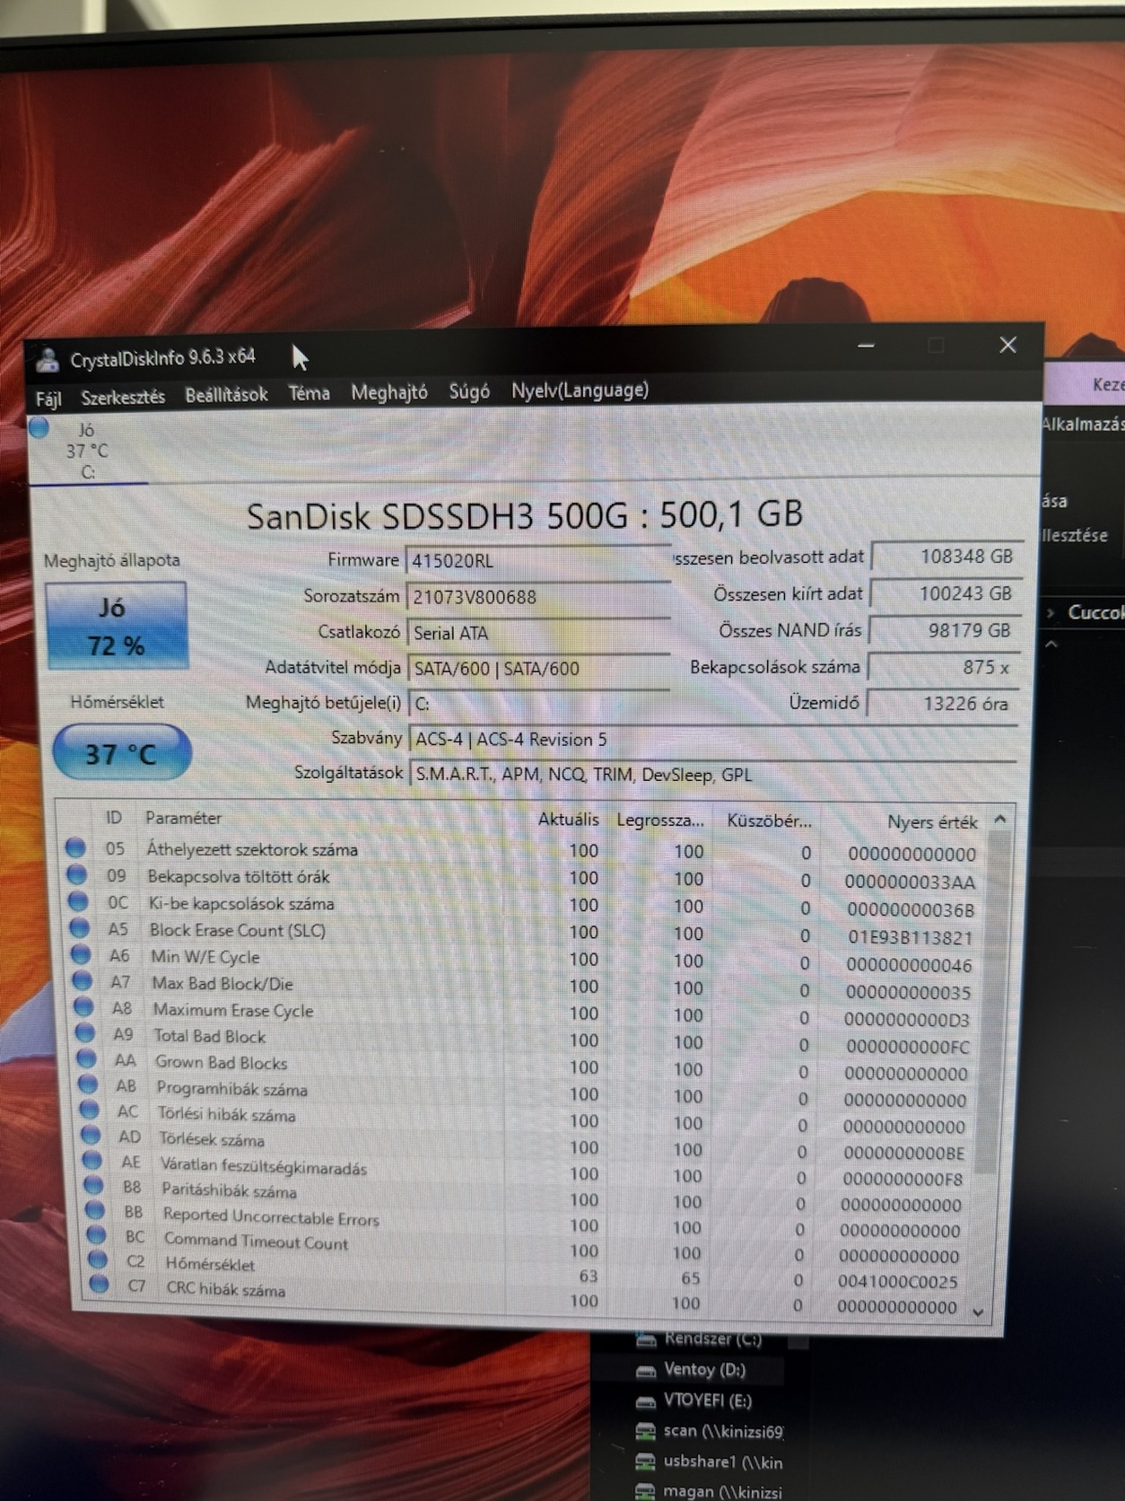Open the Meghajtó menu
This screenshot has width=1125, height=1501.
pyautogui.click(x=388, y=392)
